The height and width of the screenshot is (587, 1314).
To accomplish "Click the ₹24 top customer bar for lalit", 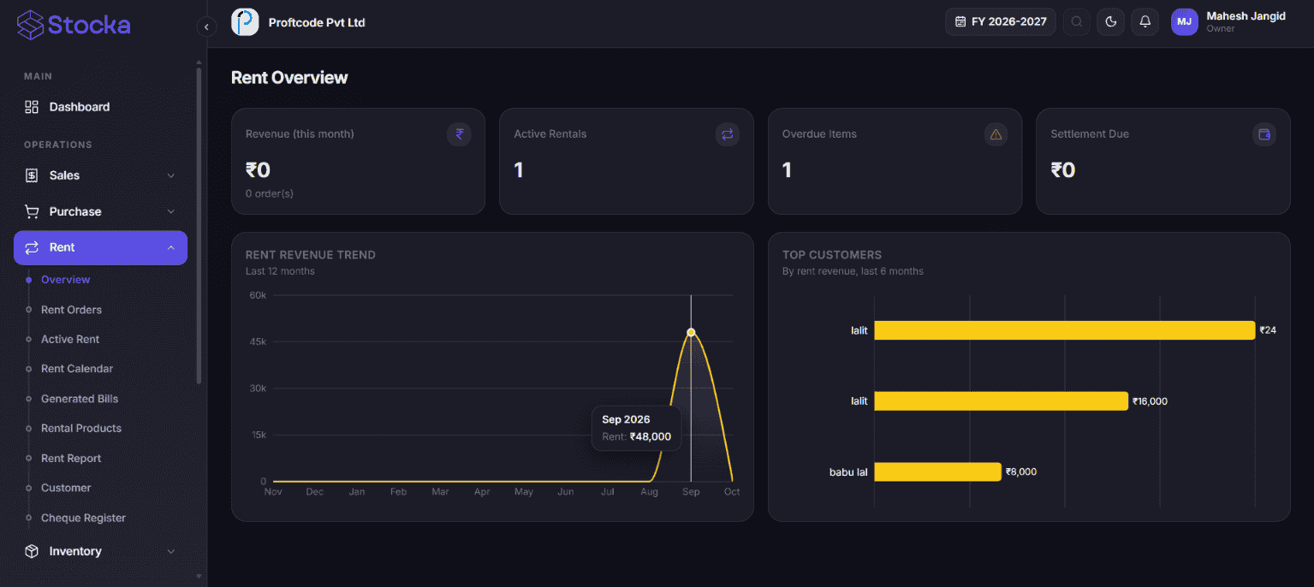I will pos(1064,330).
